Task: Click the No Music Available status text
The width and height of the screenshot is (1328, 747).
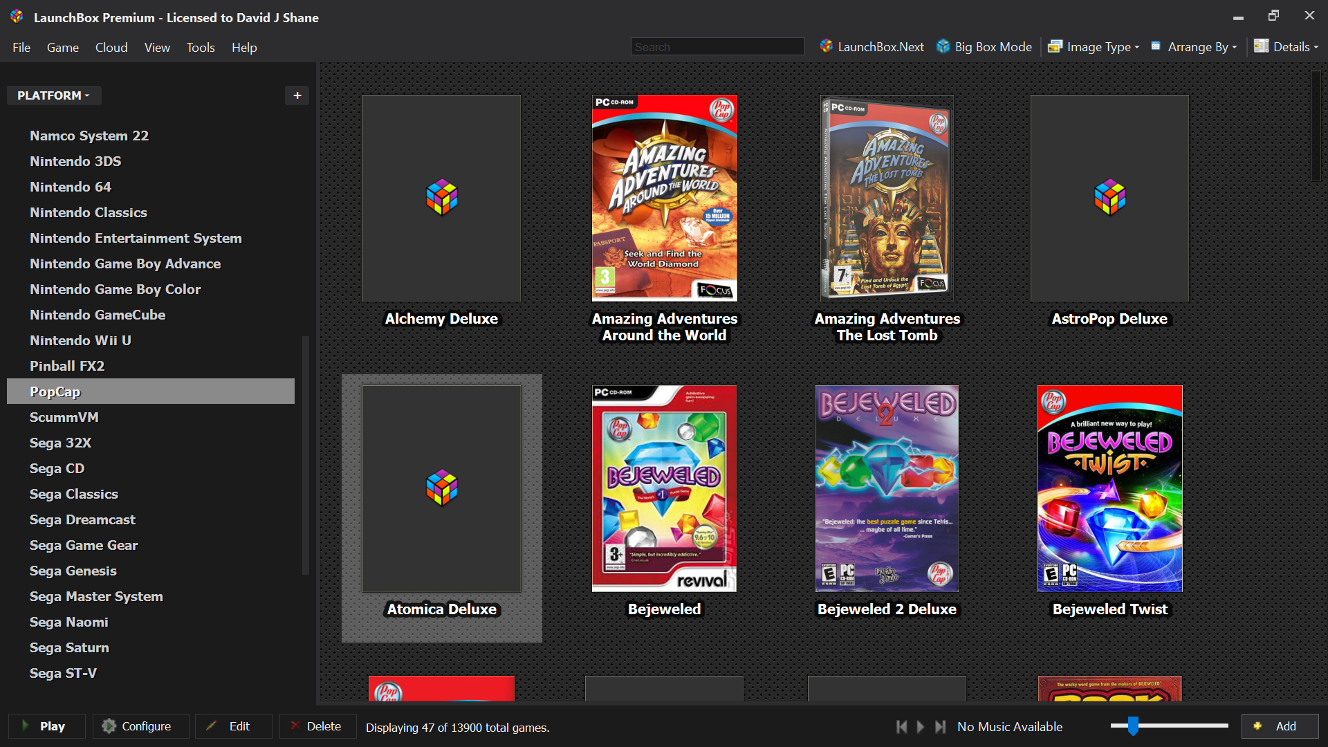Action: 1010,727
